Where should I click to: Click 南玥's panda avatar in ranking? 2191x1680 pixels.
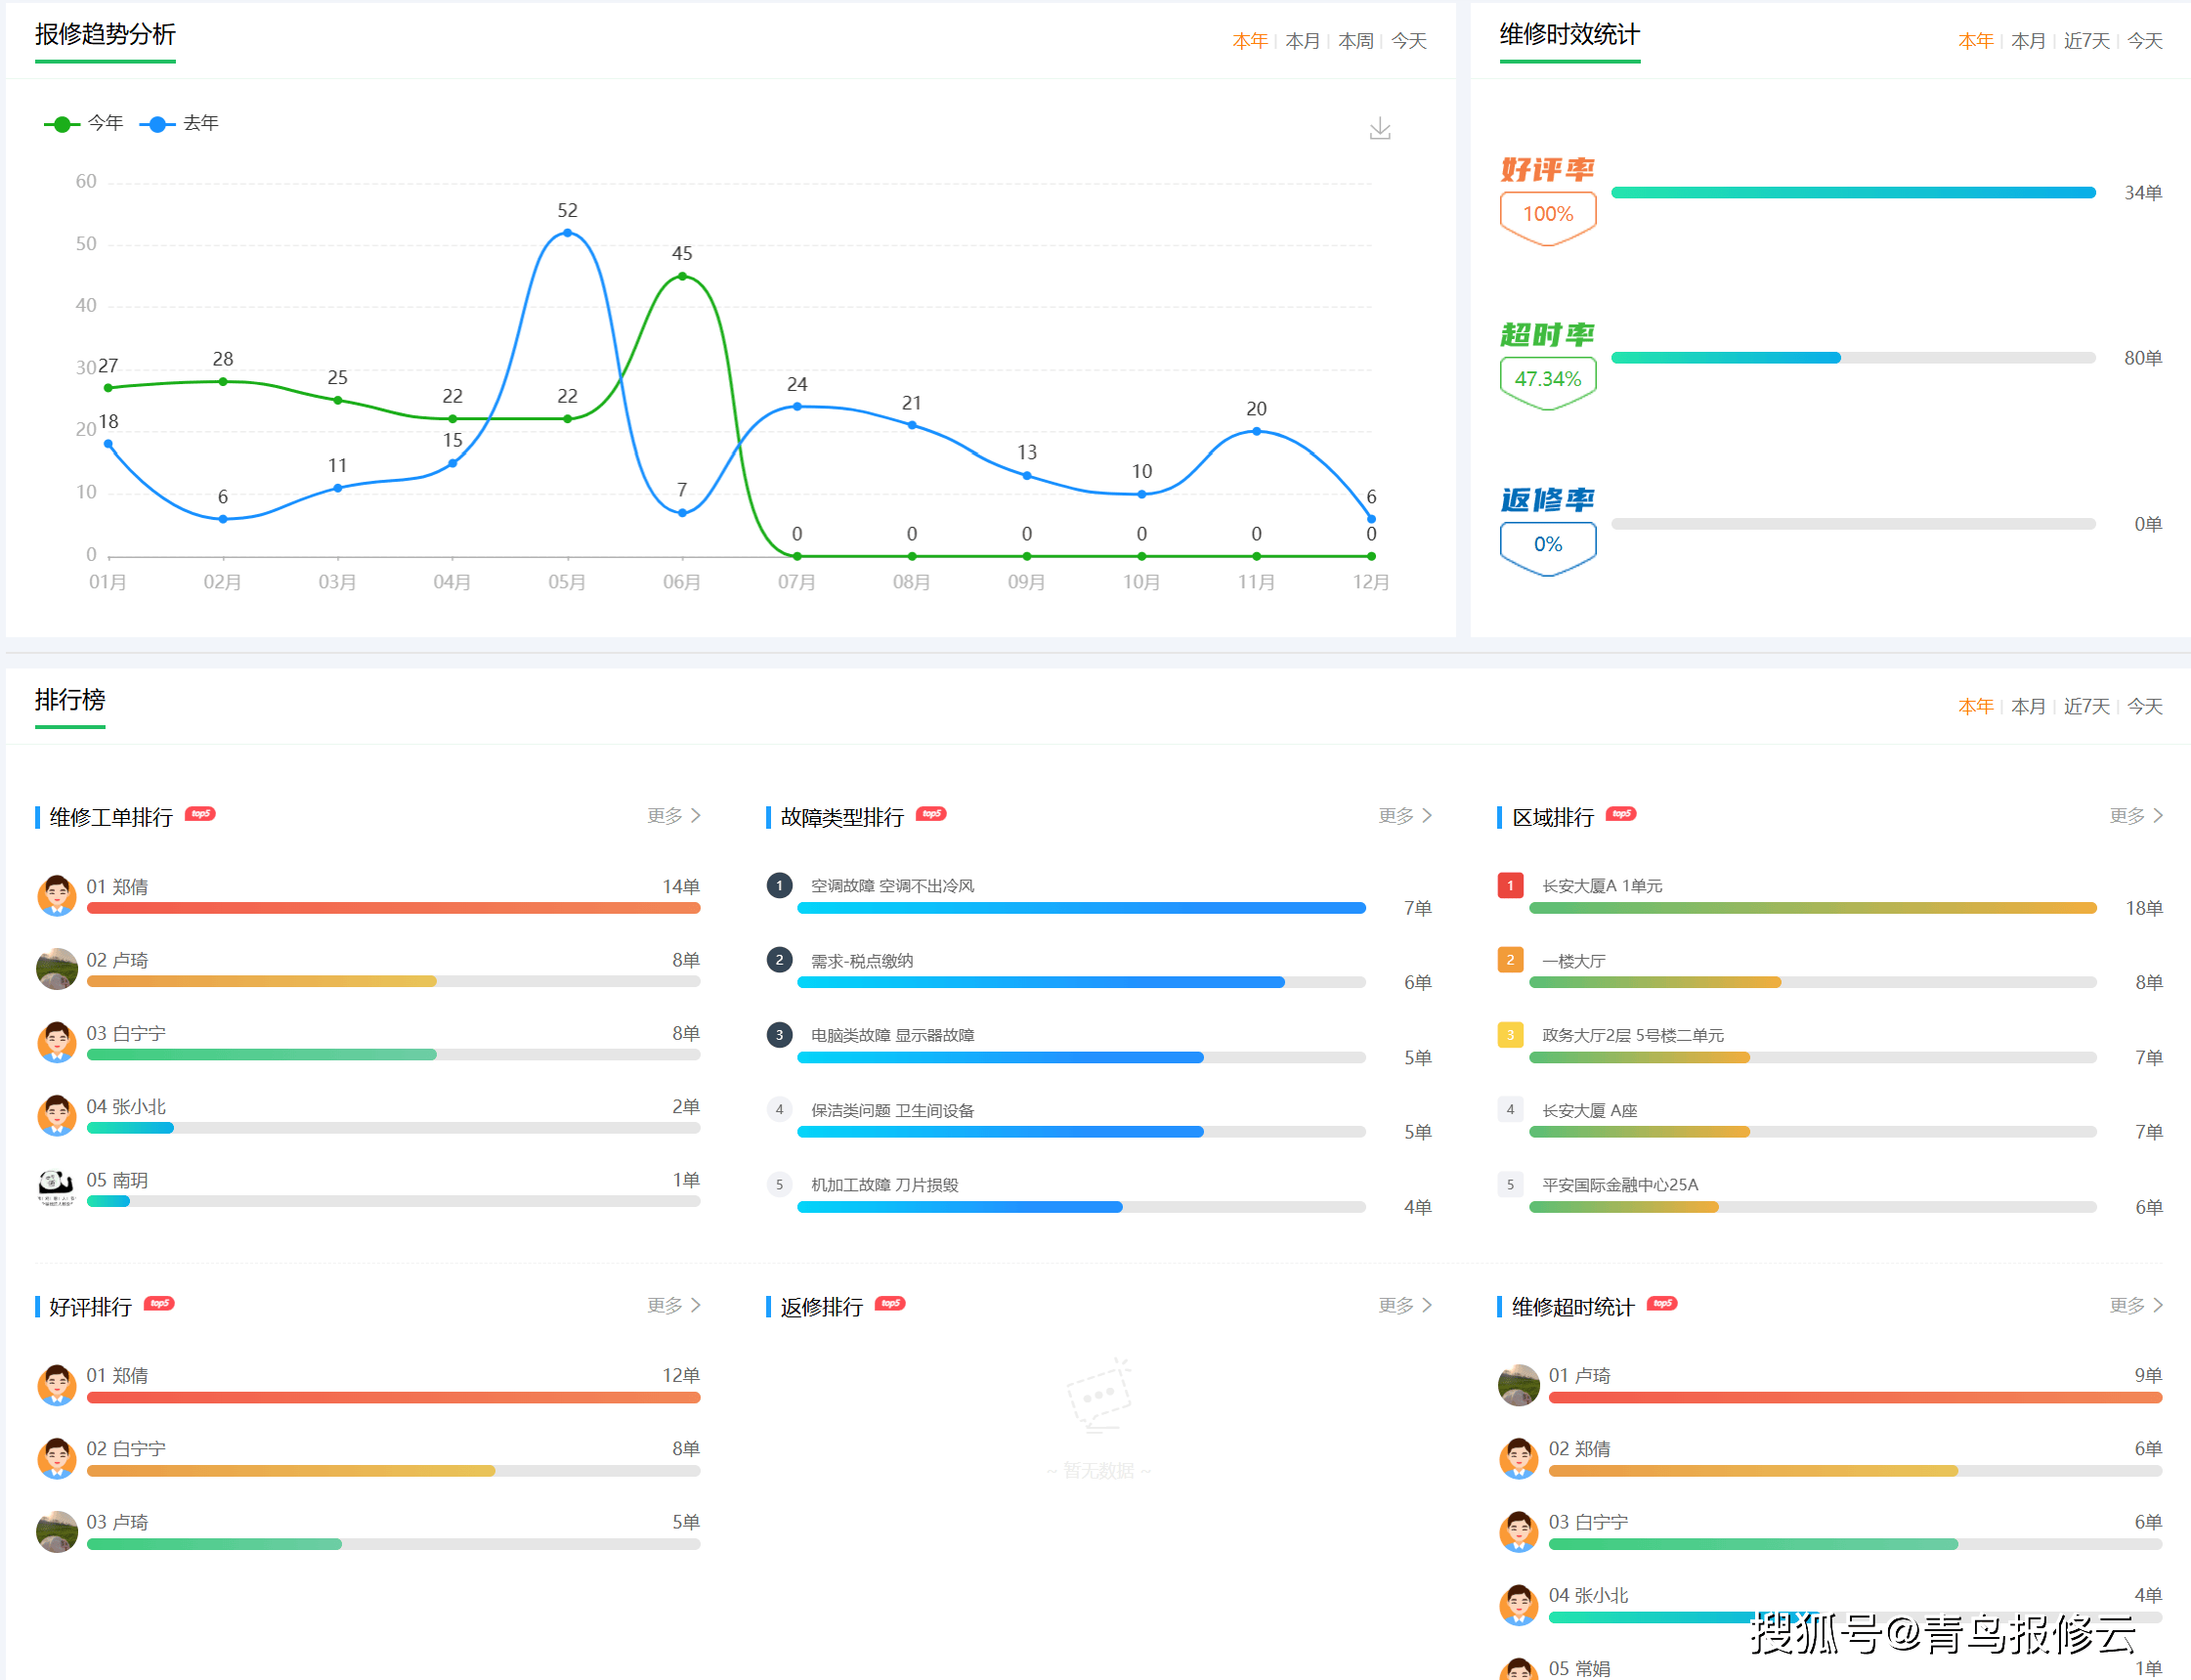pyautogui.click(x=57, y=1187)
